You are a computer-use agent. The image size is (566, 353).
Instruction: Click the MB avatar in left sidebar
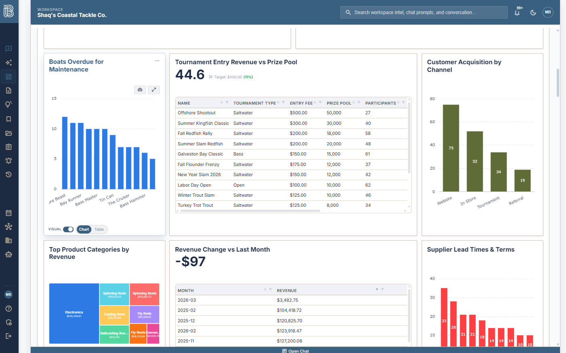click(x=8, y=294)
